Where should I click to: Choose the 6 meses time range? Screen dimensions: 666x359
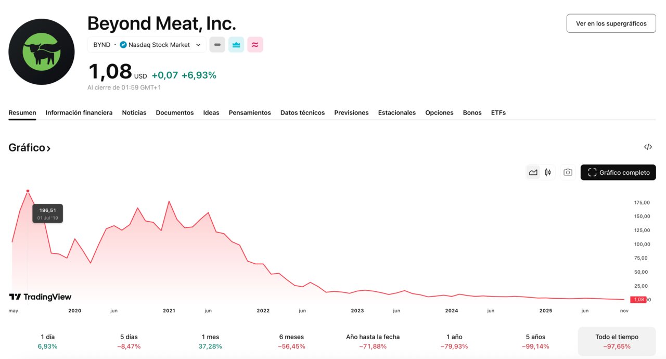(291, 341)
